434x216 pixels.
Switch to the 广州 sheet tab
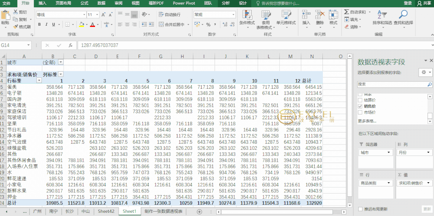[x=37, y=211]
